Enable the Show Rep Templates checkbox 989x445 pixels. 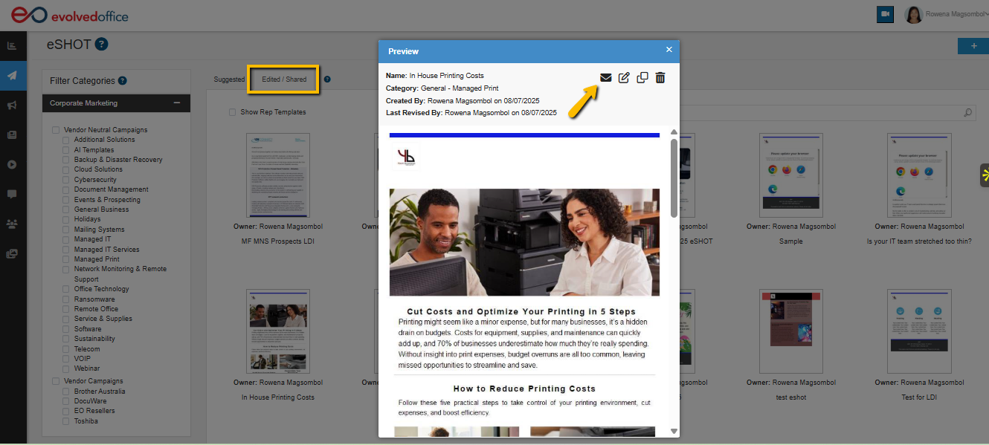pos(233,112)
